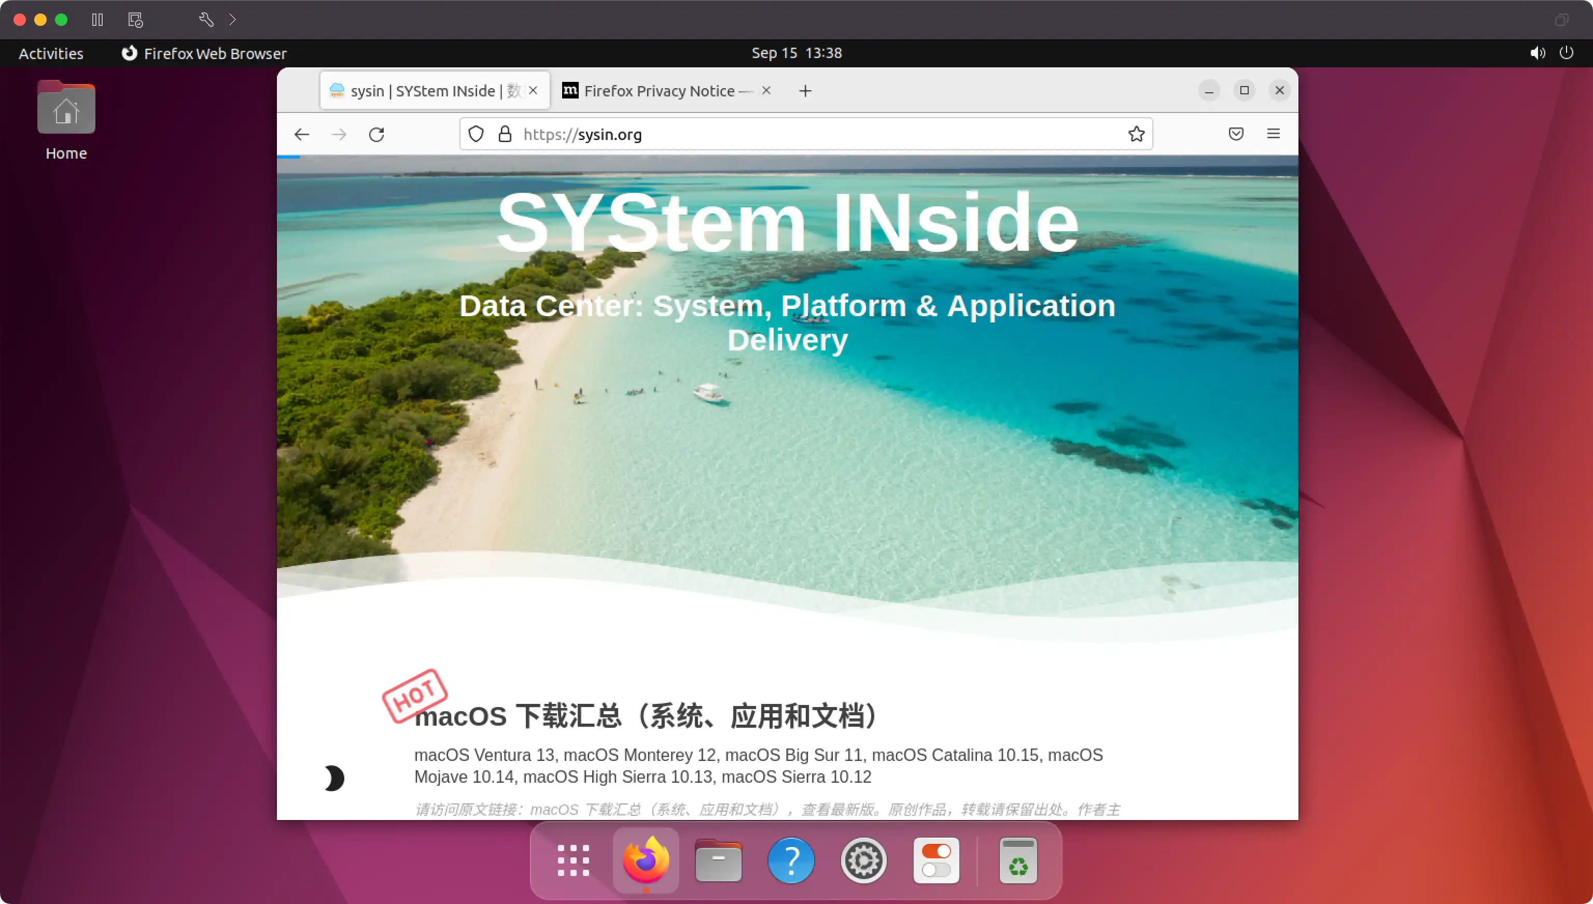The height and width of the screenshot is (904, 1593).
Task: View site information via the padlock icon
Action: 505,134
